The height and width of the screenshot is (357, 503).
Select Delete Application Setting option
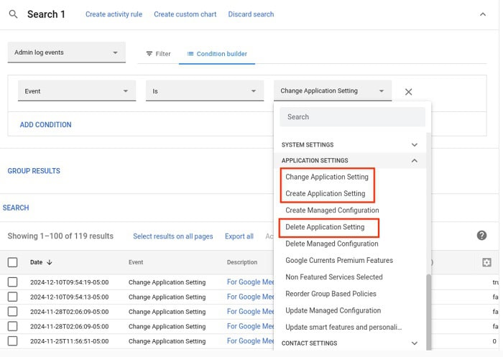point(325,227)
